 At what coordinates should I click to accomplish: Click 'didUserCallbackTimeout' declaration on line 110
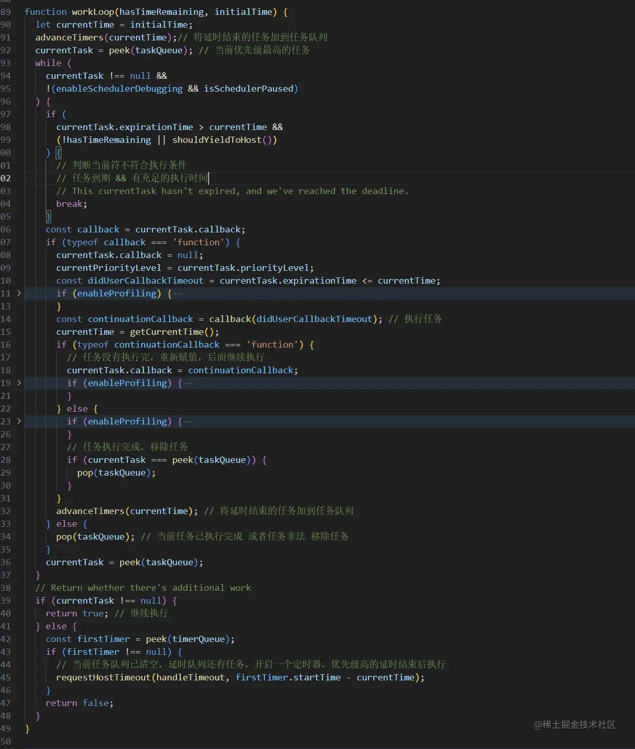[x=146, y=281]
